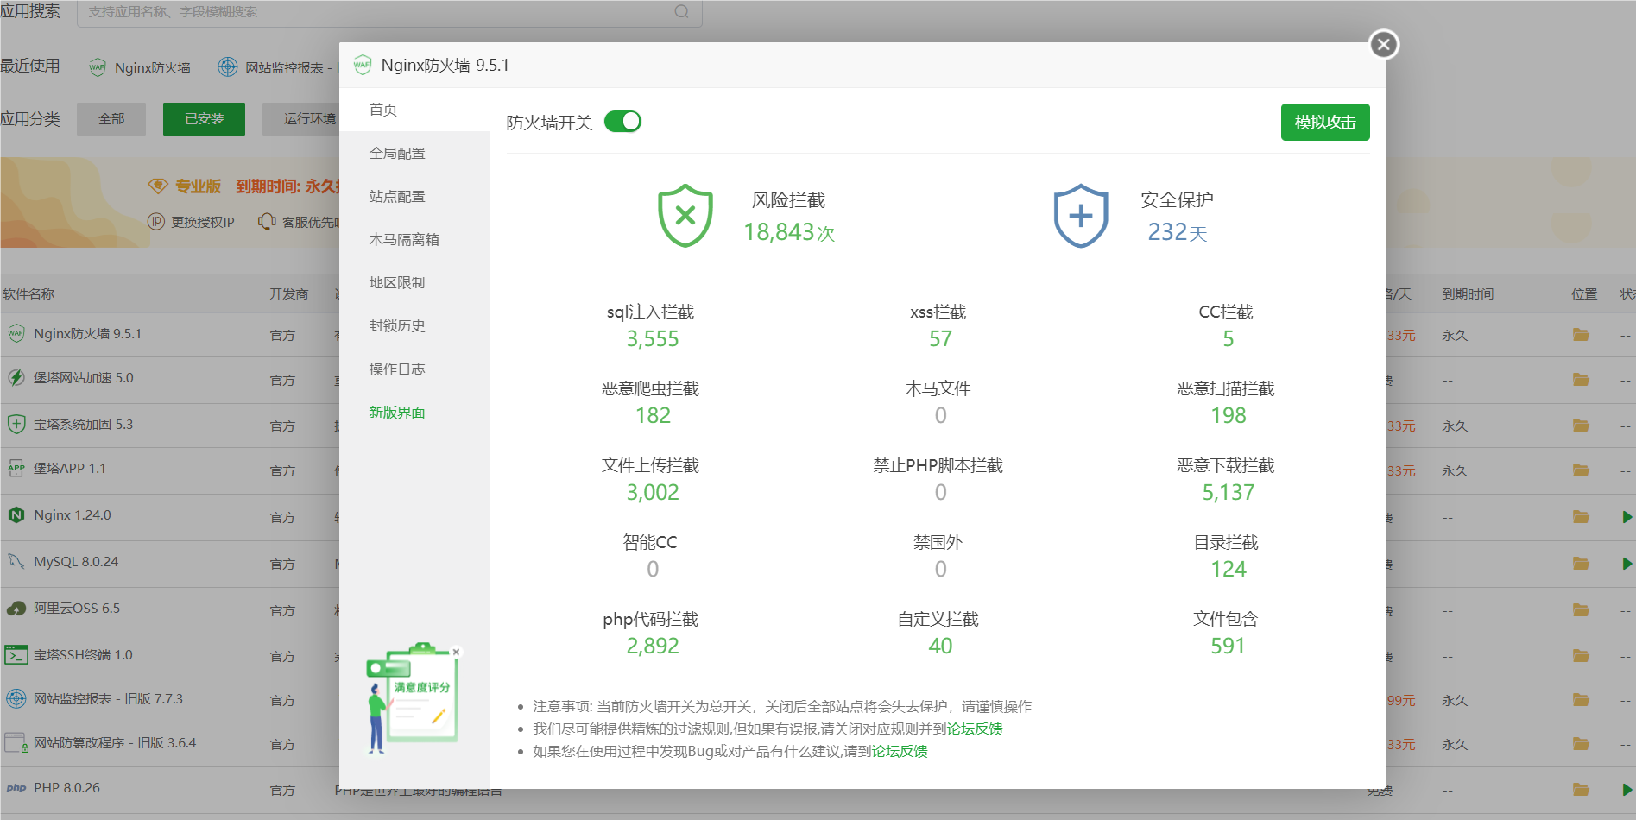Click the Nginx 1.24.0 logo icon
1636x820 pixels.
[16, 515]
